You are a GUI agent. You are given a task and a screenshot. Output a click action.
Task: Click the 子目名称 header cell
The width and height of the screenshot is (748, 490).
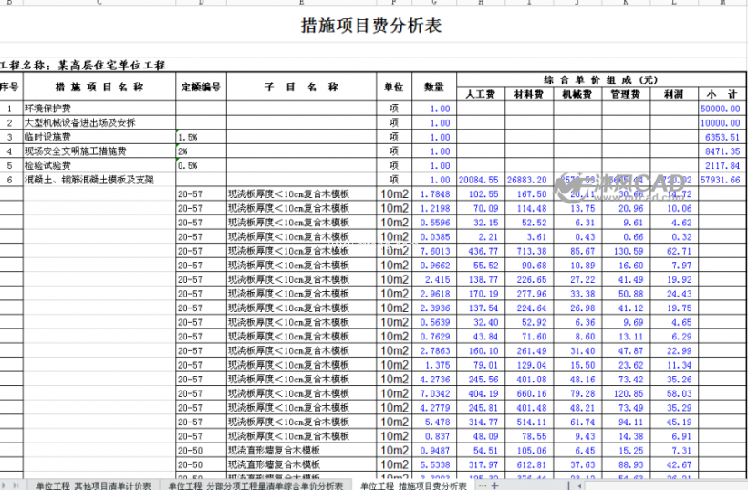(302, 87)
